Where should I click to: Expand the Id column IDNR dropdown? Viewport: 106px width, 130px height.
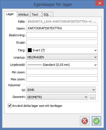(93, 90)
